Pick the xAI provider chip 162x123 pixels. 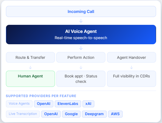pyautogui.click(x=88, y=104)
